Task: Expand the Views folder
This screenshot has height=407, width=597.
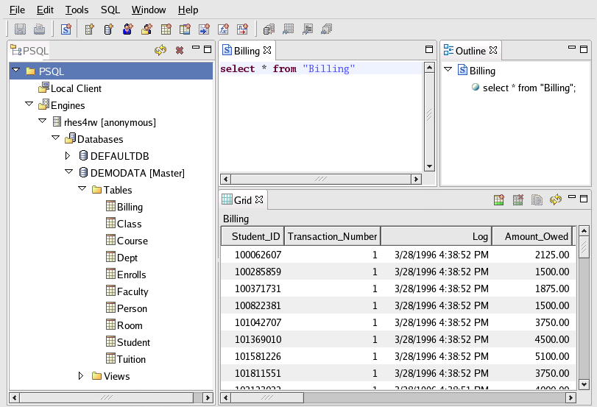Action: click(81, 376)
